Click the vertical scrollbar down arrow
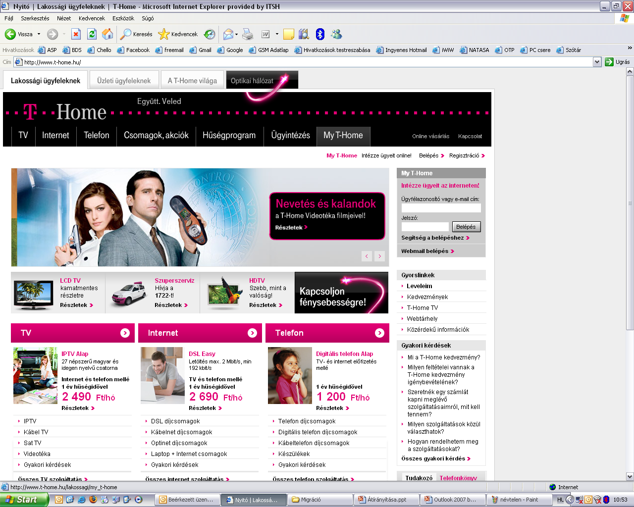The height and width of the screenshot is (507, 634). 630,476
